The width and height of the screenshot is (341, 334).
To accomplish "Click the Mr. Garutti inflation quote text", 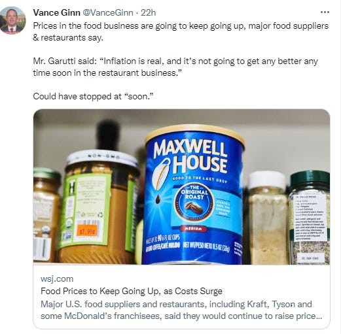I will click(x=175, y=67).
